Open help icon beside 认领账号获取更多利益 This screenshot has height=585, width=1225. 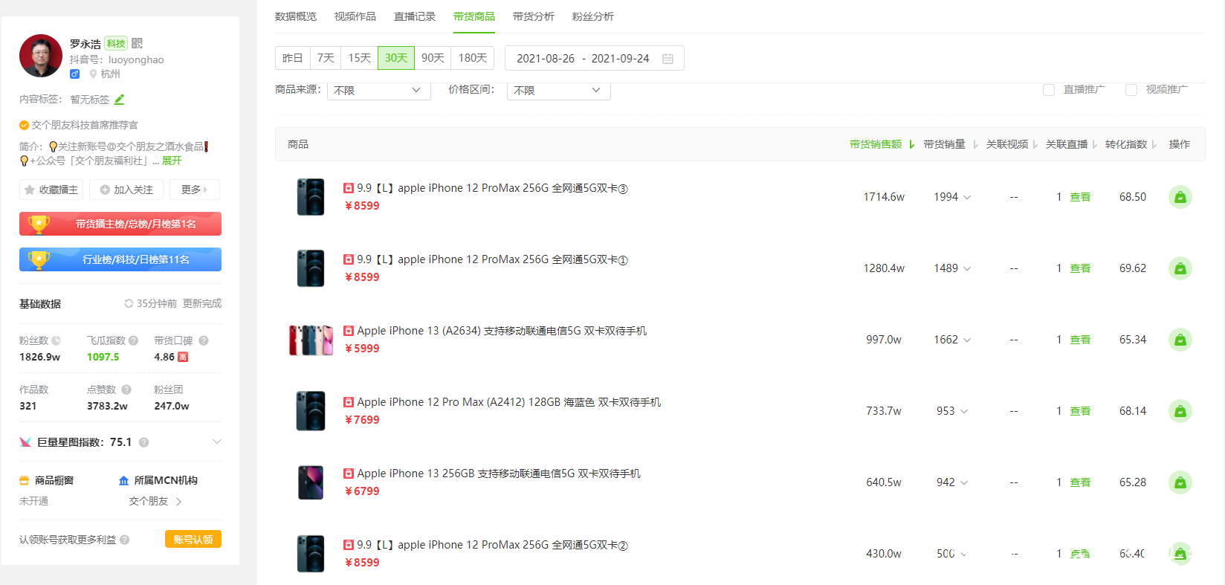125,540
